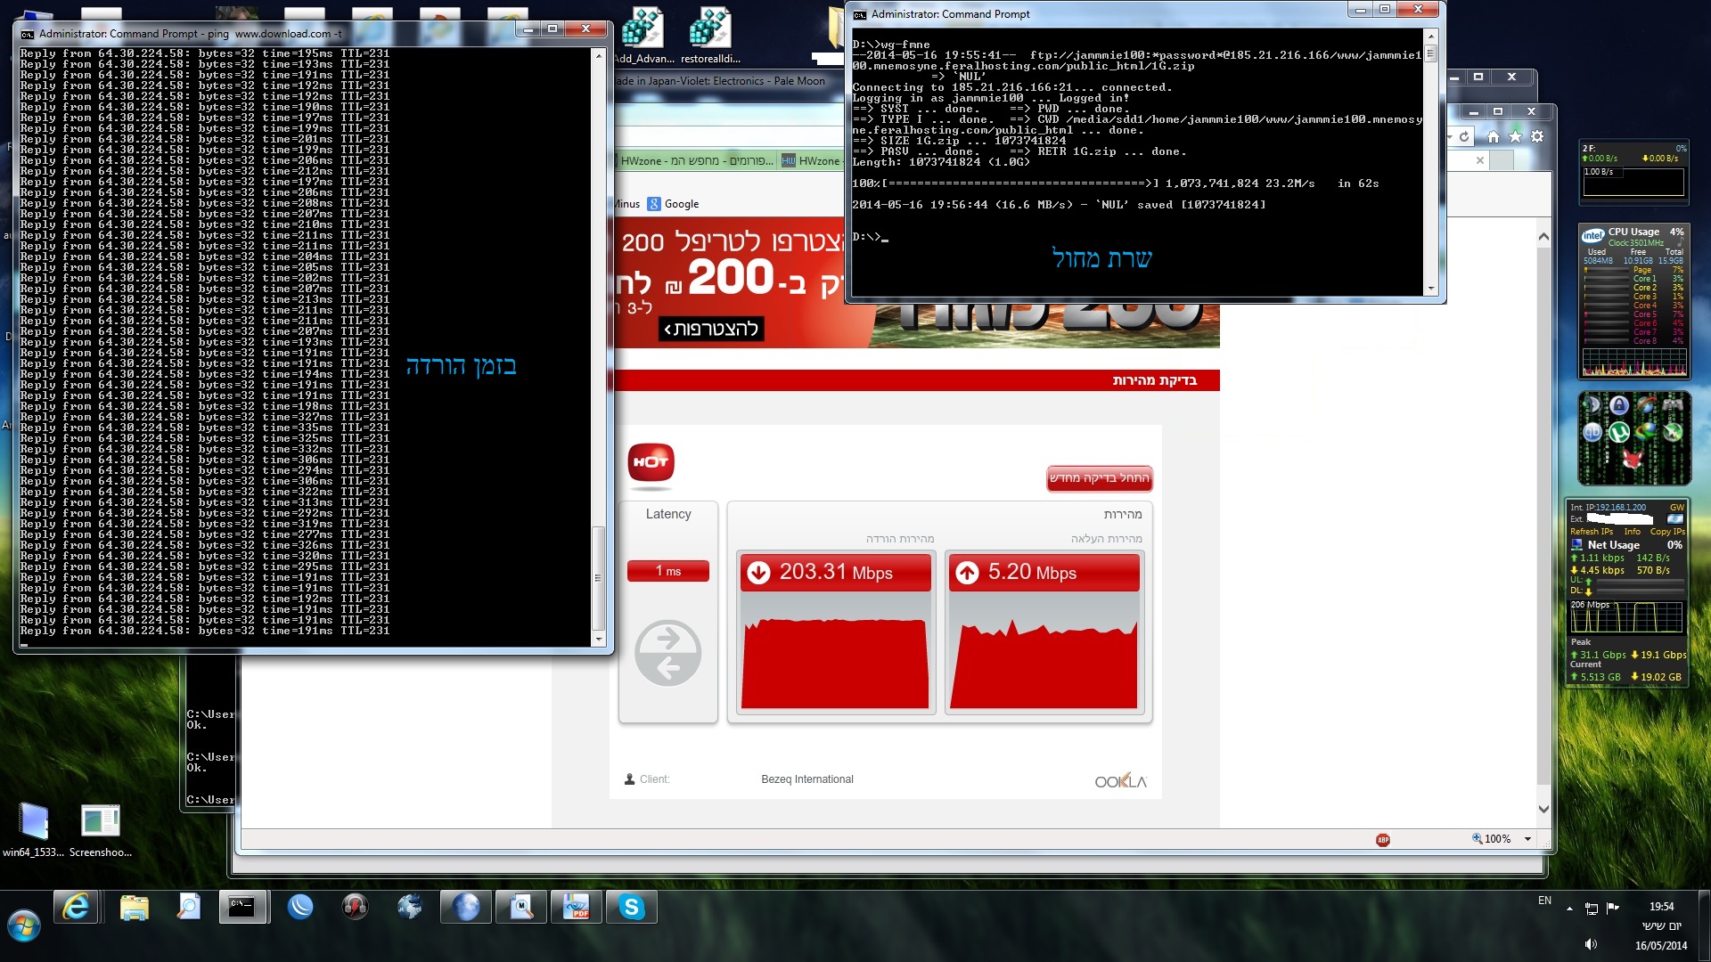Screen dimensions: 1711x962
Task: Open browser Favorites star icon
Action: coord(1516,136)
